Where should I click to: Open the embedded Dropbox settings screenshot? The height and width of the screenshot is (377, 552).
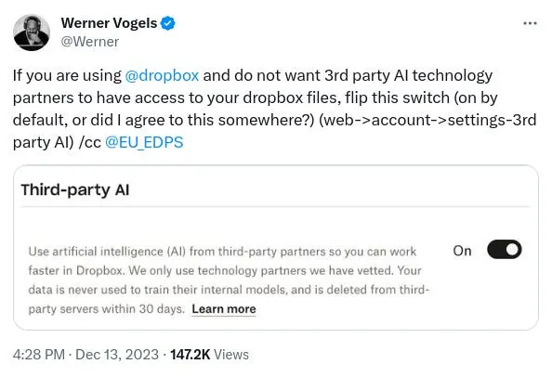pos(276,248)
